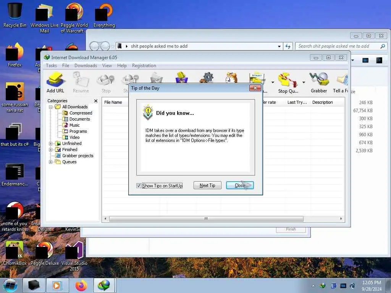Open the Start Queue dropdown arrow
The image size is (391, 293).
tap(273, 82)
